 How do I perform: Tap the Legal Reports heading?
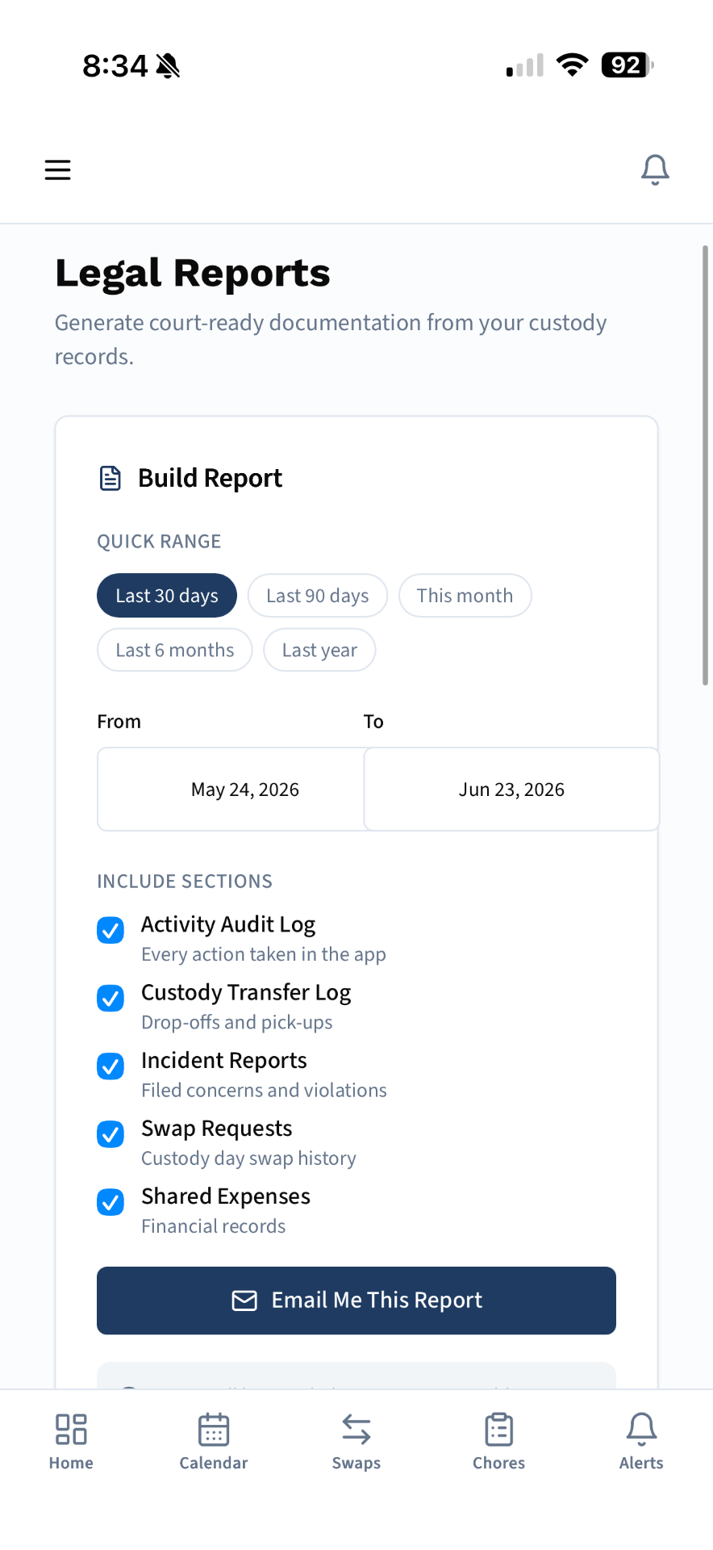coord(193,274)
